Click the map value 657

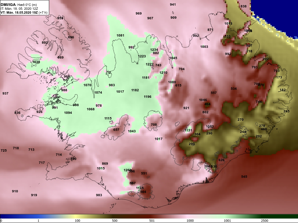(x=116, y=130)
